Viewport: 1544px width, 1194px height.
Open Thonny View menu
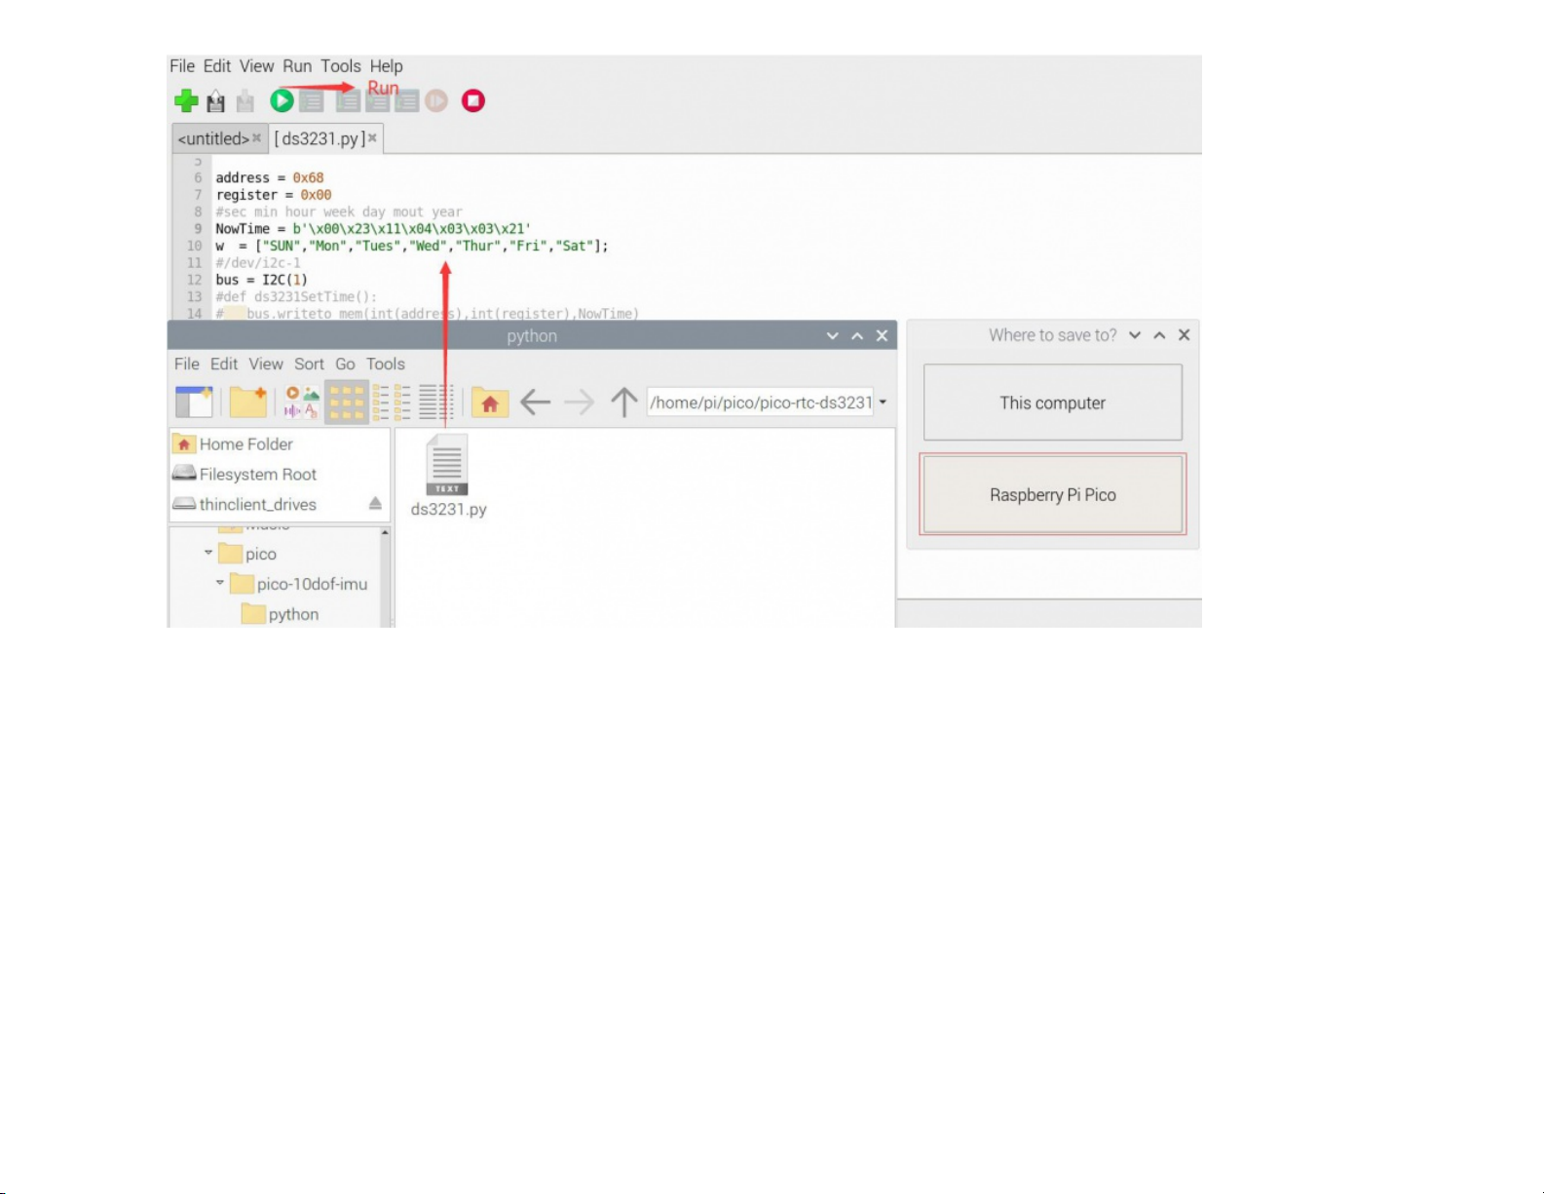click(x=257, y=66)
